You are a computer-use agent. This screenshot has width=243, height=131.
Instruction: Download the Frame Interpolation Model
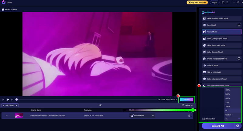[239, 59]
